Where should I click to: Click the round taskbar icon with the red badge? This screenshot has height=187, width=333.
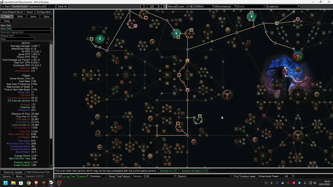(x=59, y=183)
